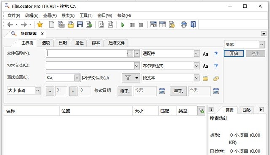Click the report settings document icon

(x=172, y=25)
